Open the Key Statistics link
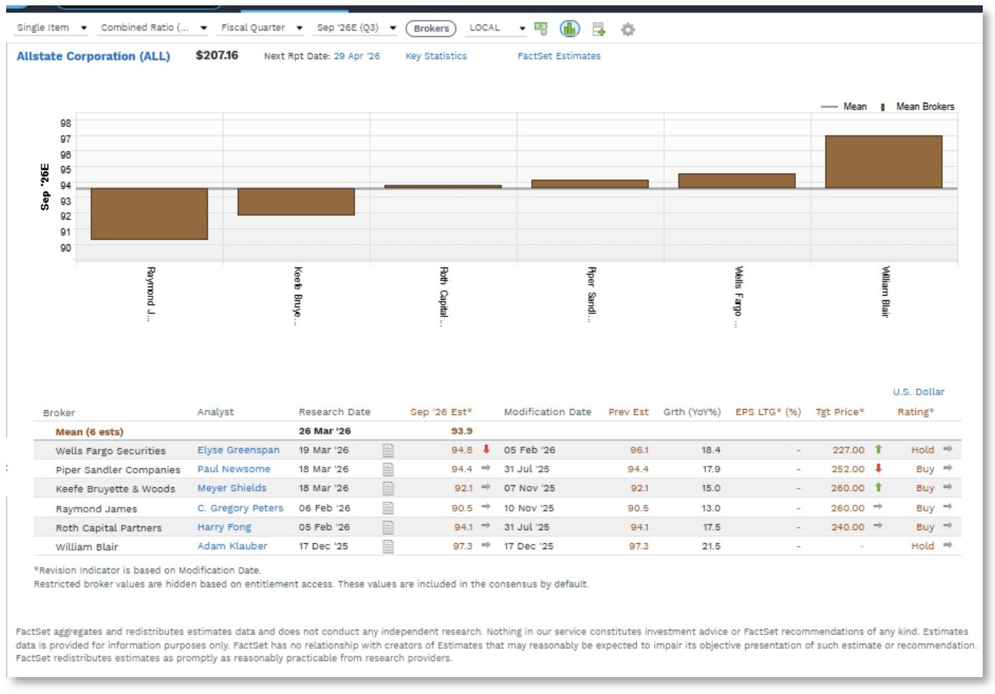Screen dimensions: 995x694 tap(435, 56)
